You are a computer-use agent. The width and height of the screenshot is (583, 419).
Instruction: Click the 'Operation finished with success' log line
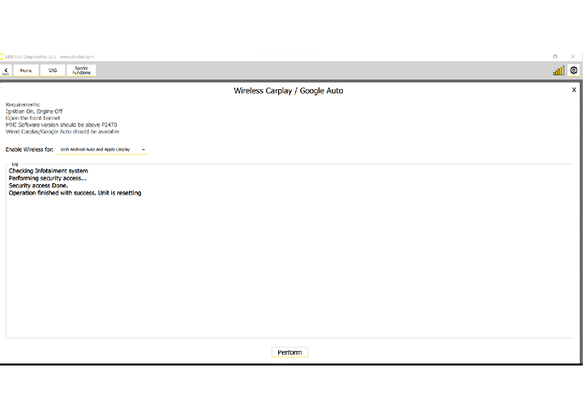tap(75, 193)
